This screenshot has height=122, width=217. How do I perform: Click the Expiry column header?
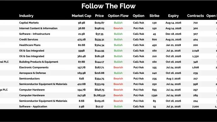[x=173, y=16]
